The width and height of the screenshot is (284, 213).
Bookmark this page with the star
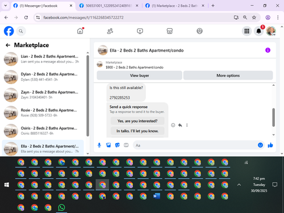point(254,18)
